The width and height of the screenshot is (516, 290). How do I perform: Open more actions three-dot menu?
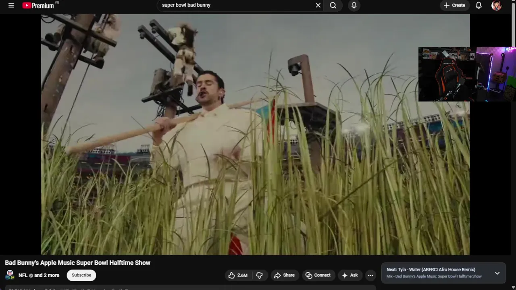point(370,275)
